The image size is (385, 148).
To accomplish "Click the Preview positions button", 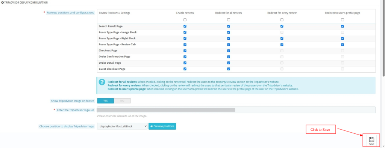I will [162, 126].
